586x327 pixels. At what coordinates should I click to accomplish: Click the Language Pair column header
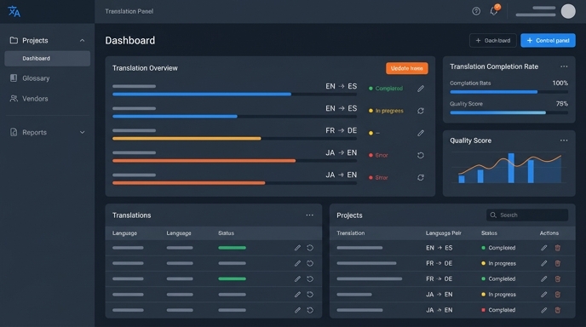[443, 233]
